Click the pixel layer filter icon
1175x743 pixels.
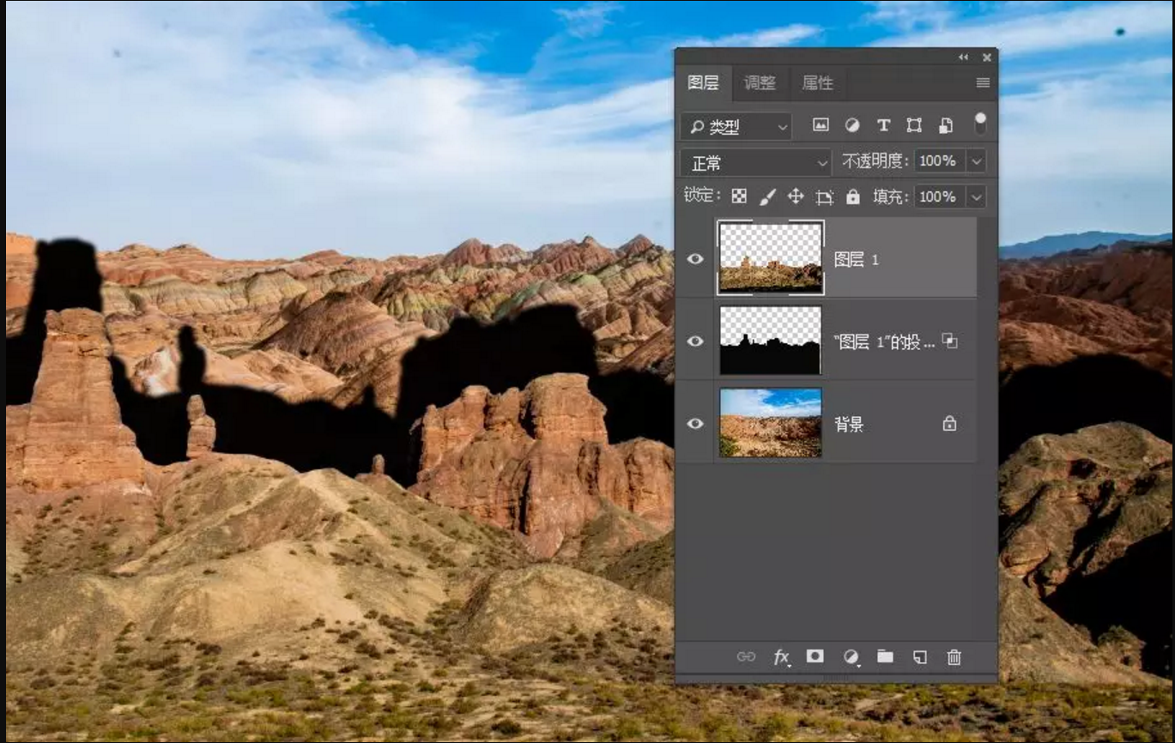click(x=821, y=125)
